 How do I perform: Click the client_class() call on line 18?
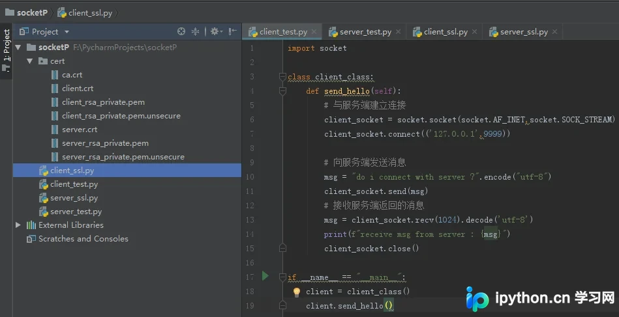point(378,292)
